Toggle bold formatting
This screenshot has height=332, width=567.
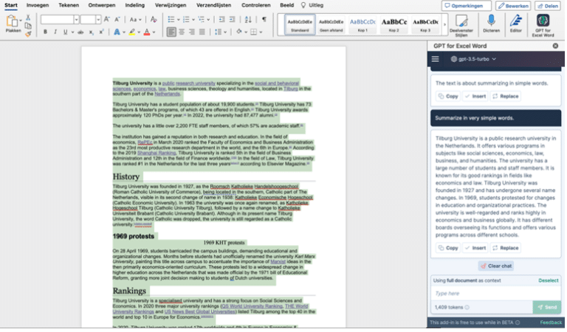tap(45, 32)
